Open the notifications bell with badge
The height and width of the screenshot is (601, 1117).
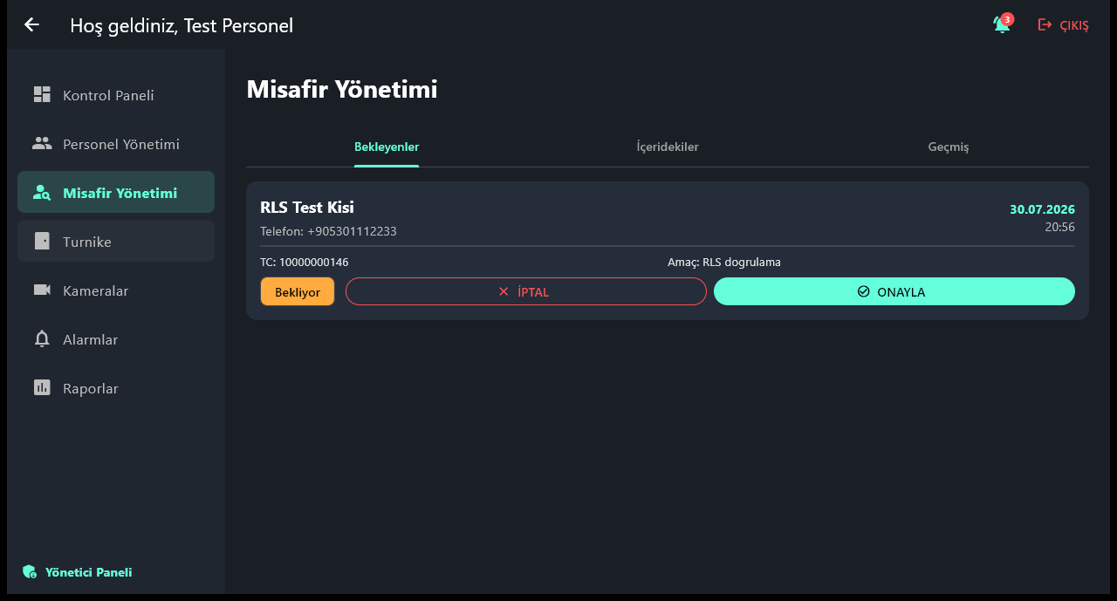[x=1003, y=24]
